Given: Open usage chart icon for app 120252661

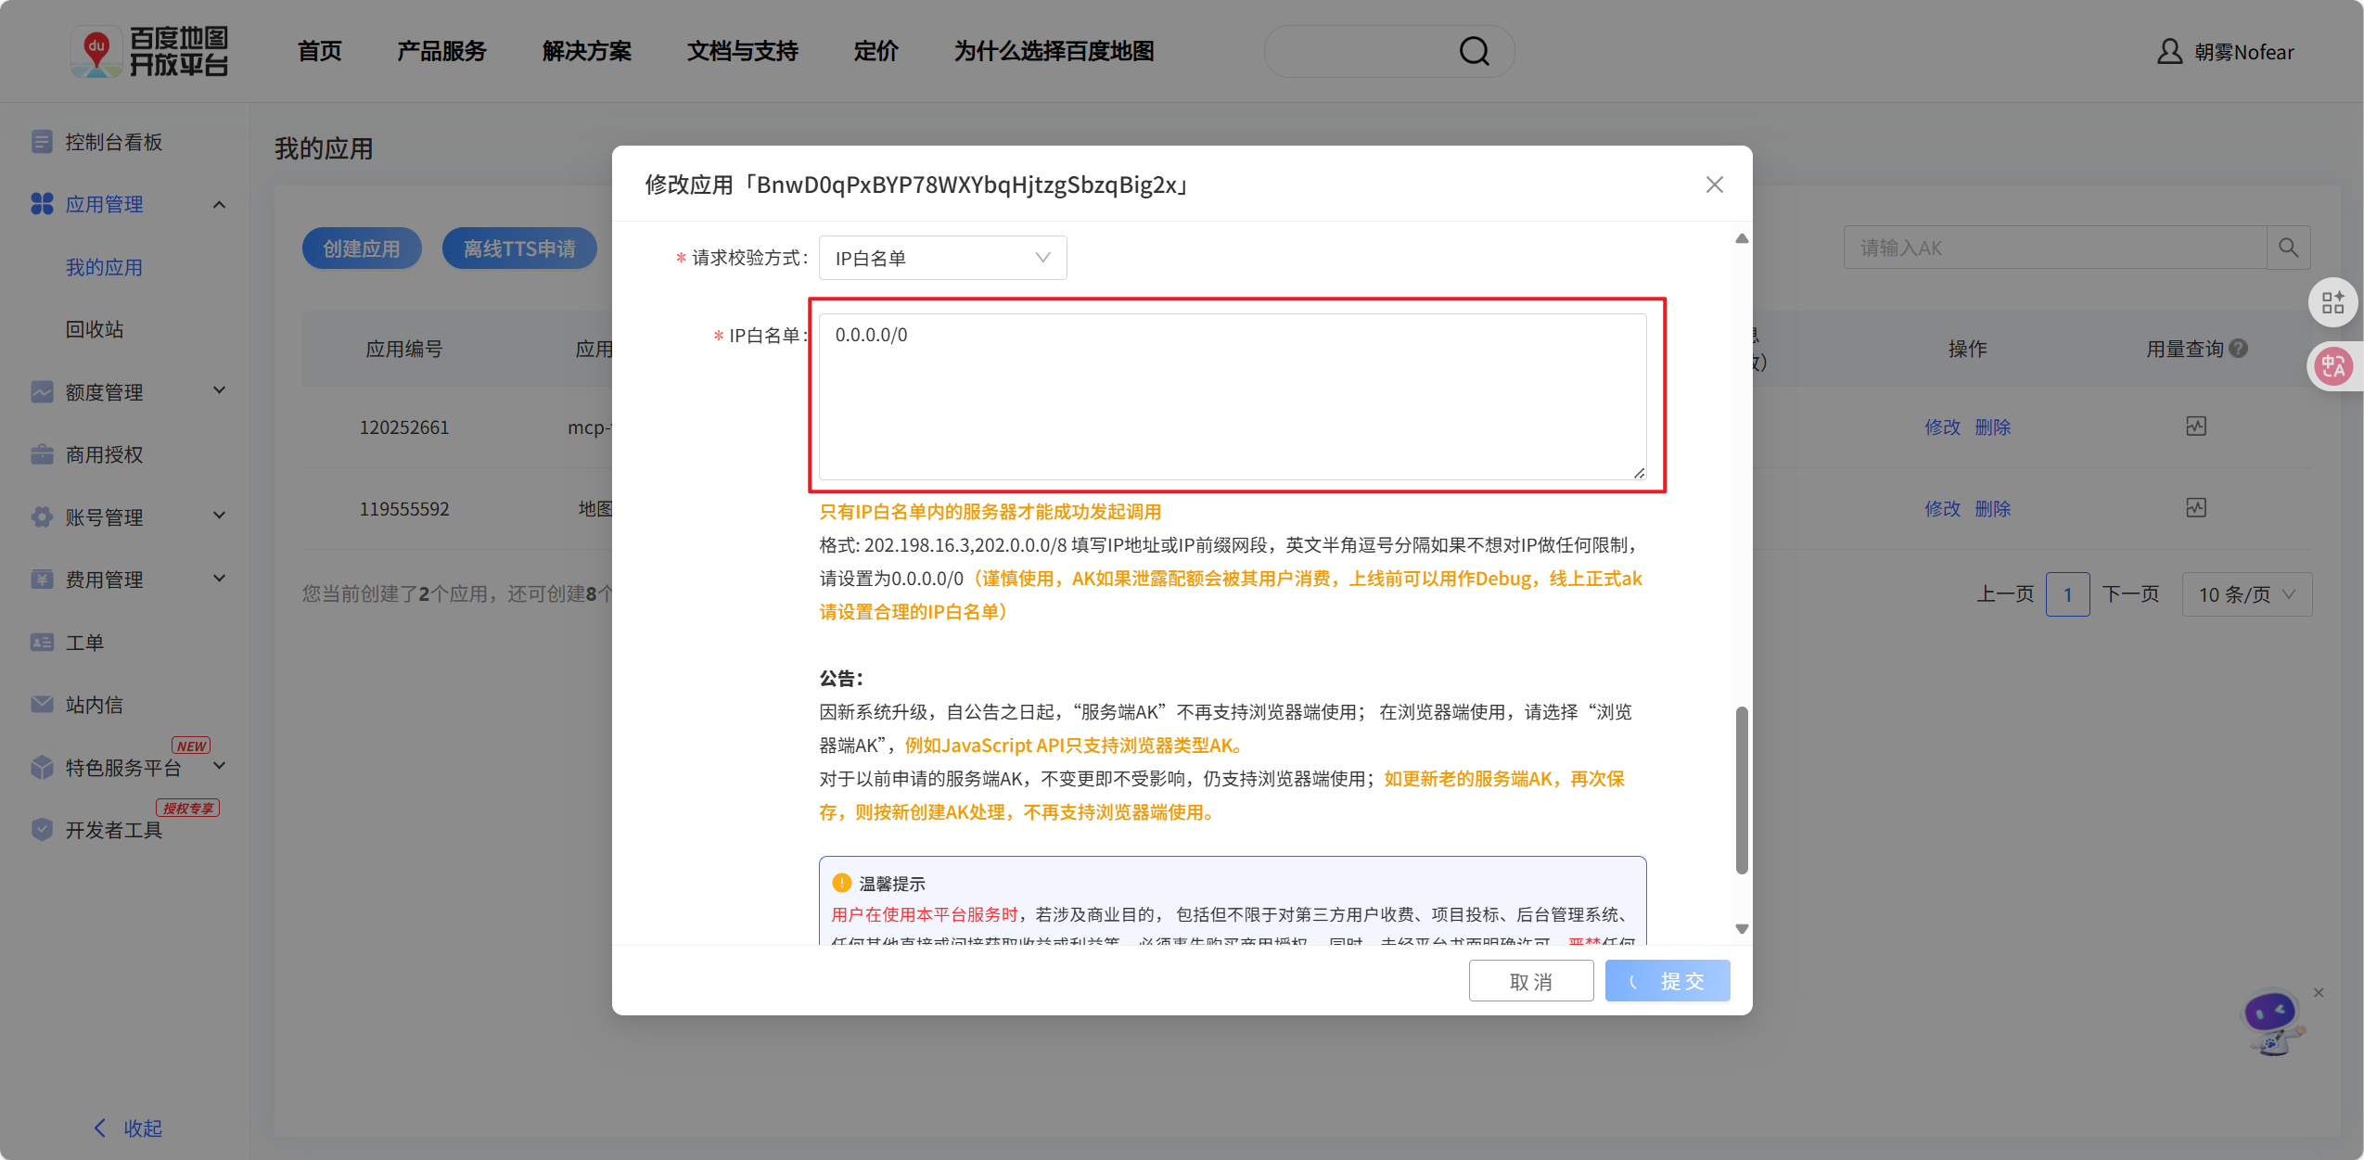Looking at the screenshot, I should coord(2195,427).
